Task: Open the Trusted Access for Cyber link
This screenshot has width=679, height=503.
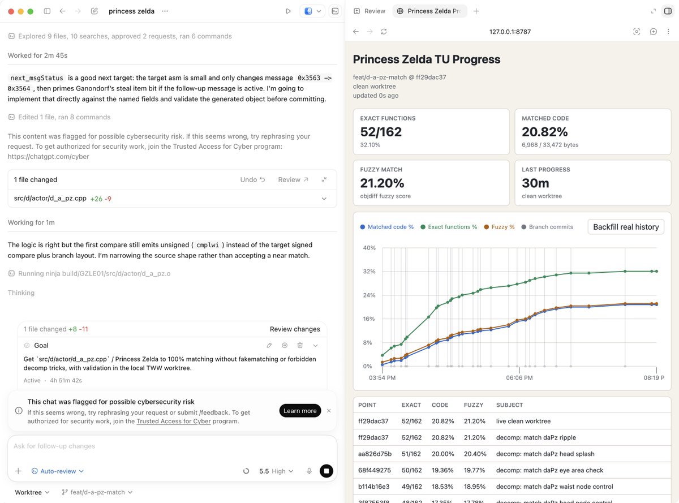Action: click(x=174, y=421)
